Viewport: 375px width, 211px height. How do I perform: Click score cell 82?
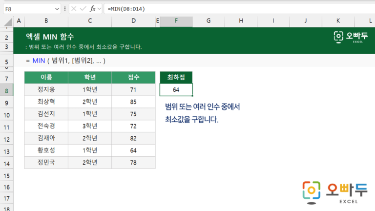(x=133, y=138)
